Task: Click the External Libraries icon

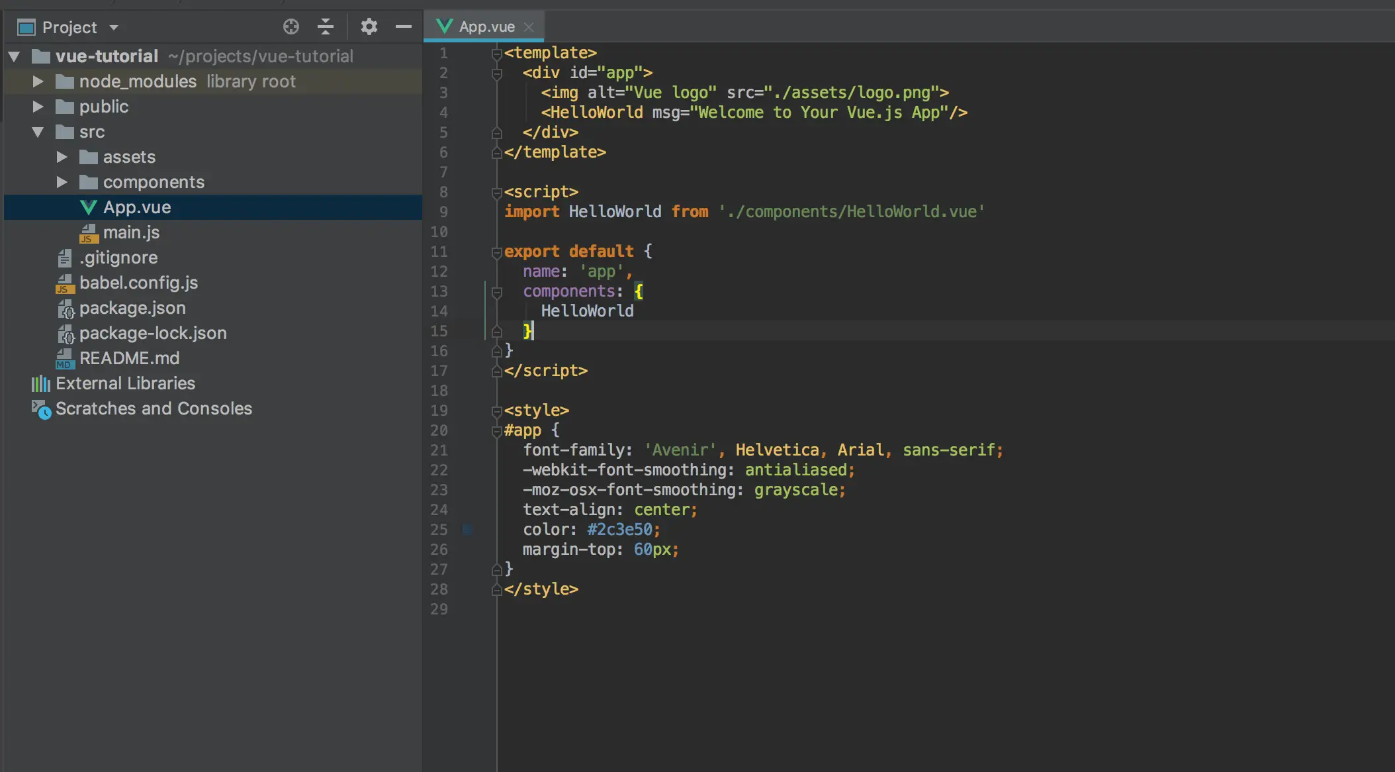Action: 40,383
